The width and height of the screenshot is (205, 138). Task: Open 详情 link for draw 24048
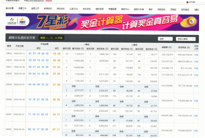[x=196, y=101]
